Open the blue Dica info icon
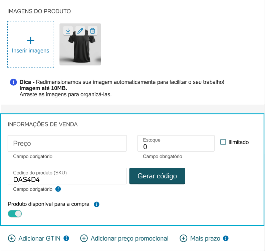Screen dimensions: 265x251 coord(13,82)
